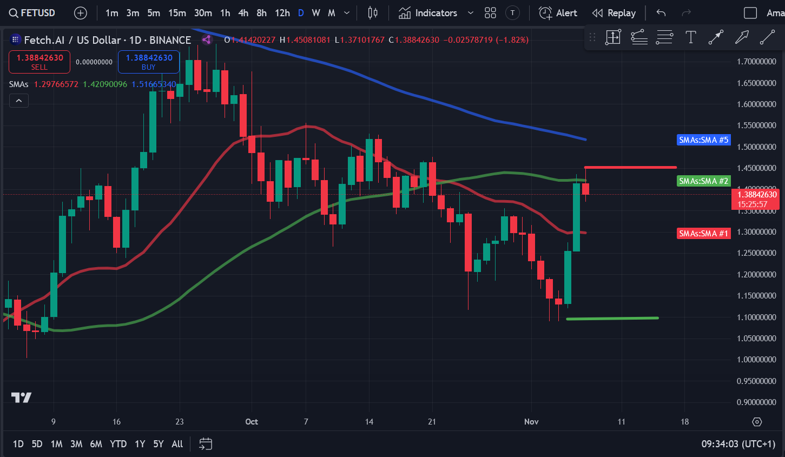Open indicator templates grid icon
The image size is (785, 457).
coord(490,13)
